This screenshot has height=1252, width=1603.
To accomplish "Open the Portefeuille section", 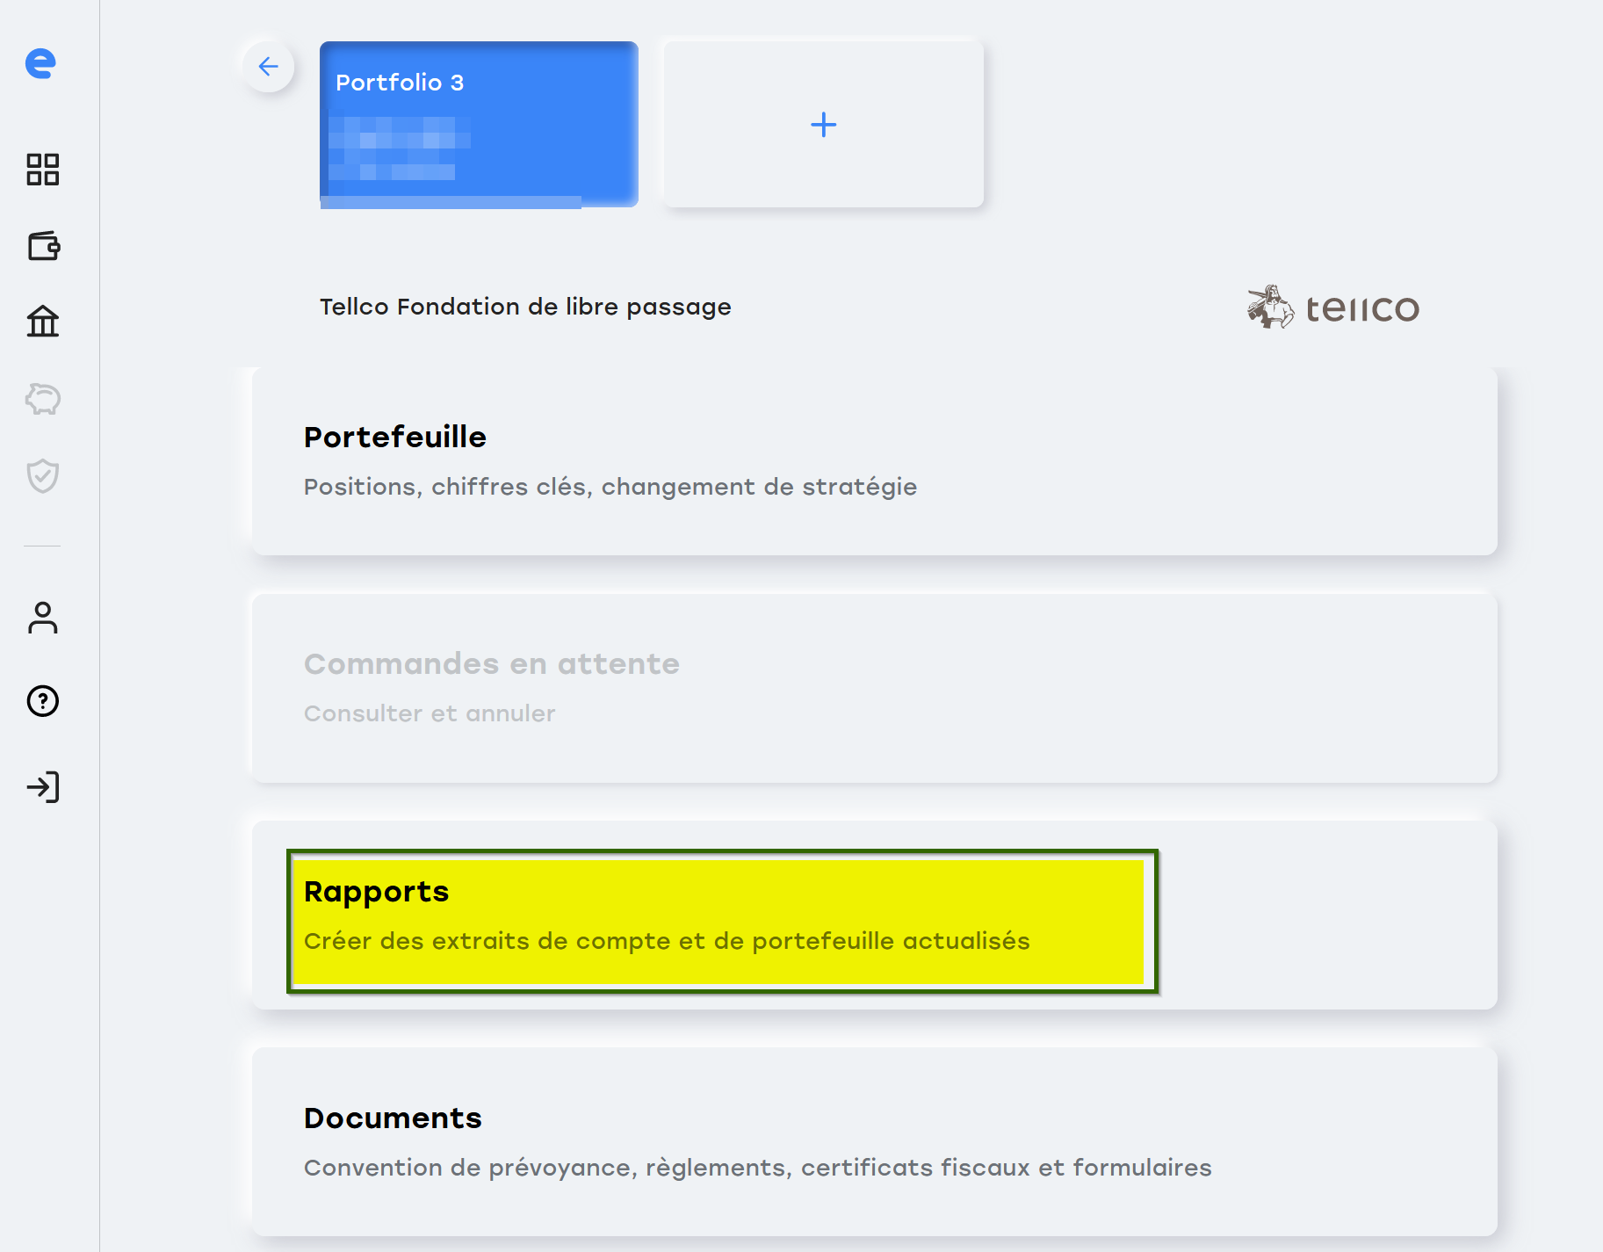I will (x=874, y=461).
